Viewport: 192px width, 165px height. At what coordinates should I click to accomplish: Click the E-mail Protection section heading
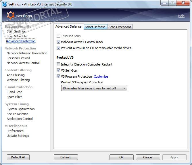pyautogui.click(x=18, y=87)
